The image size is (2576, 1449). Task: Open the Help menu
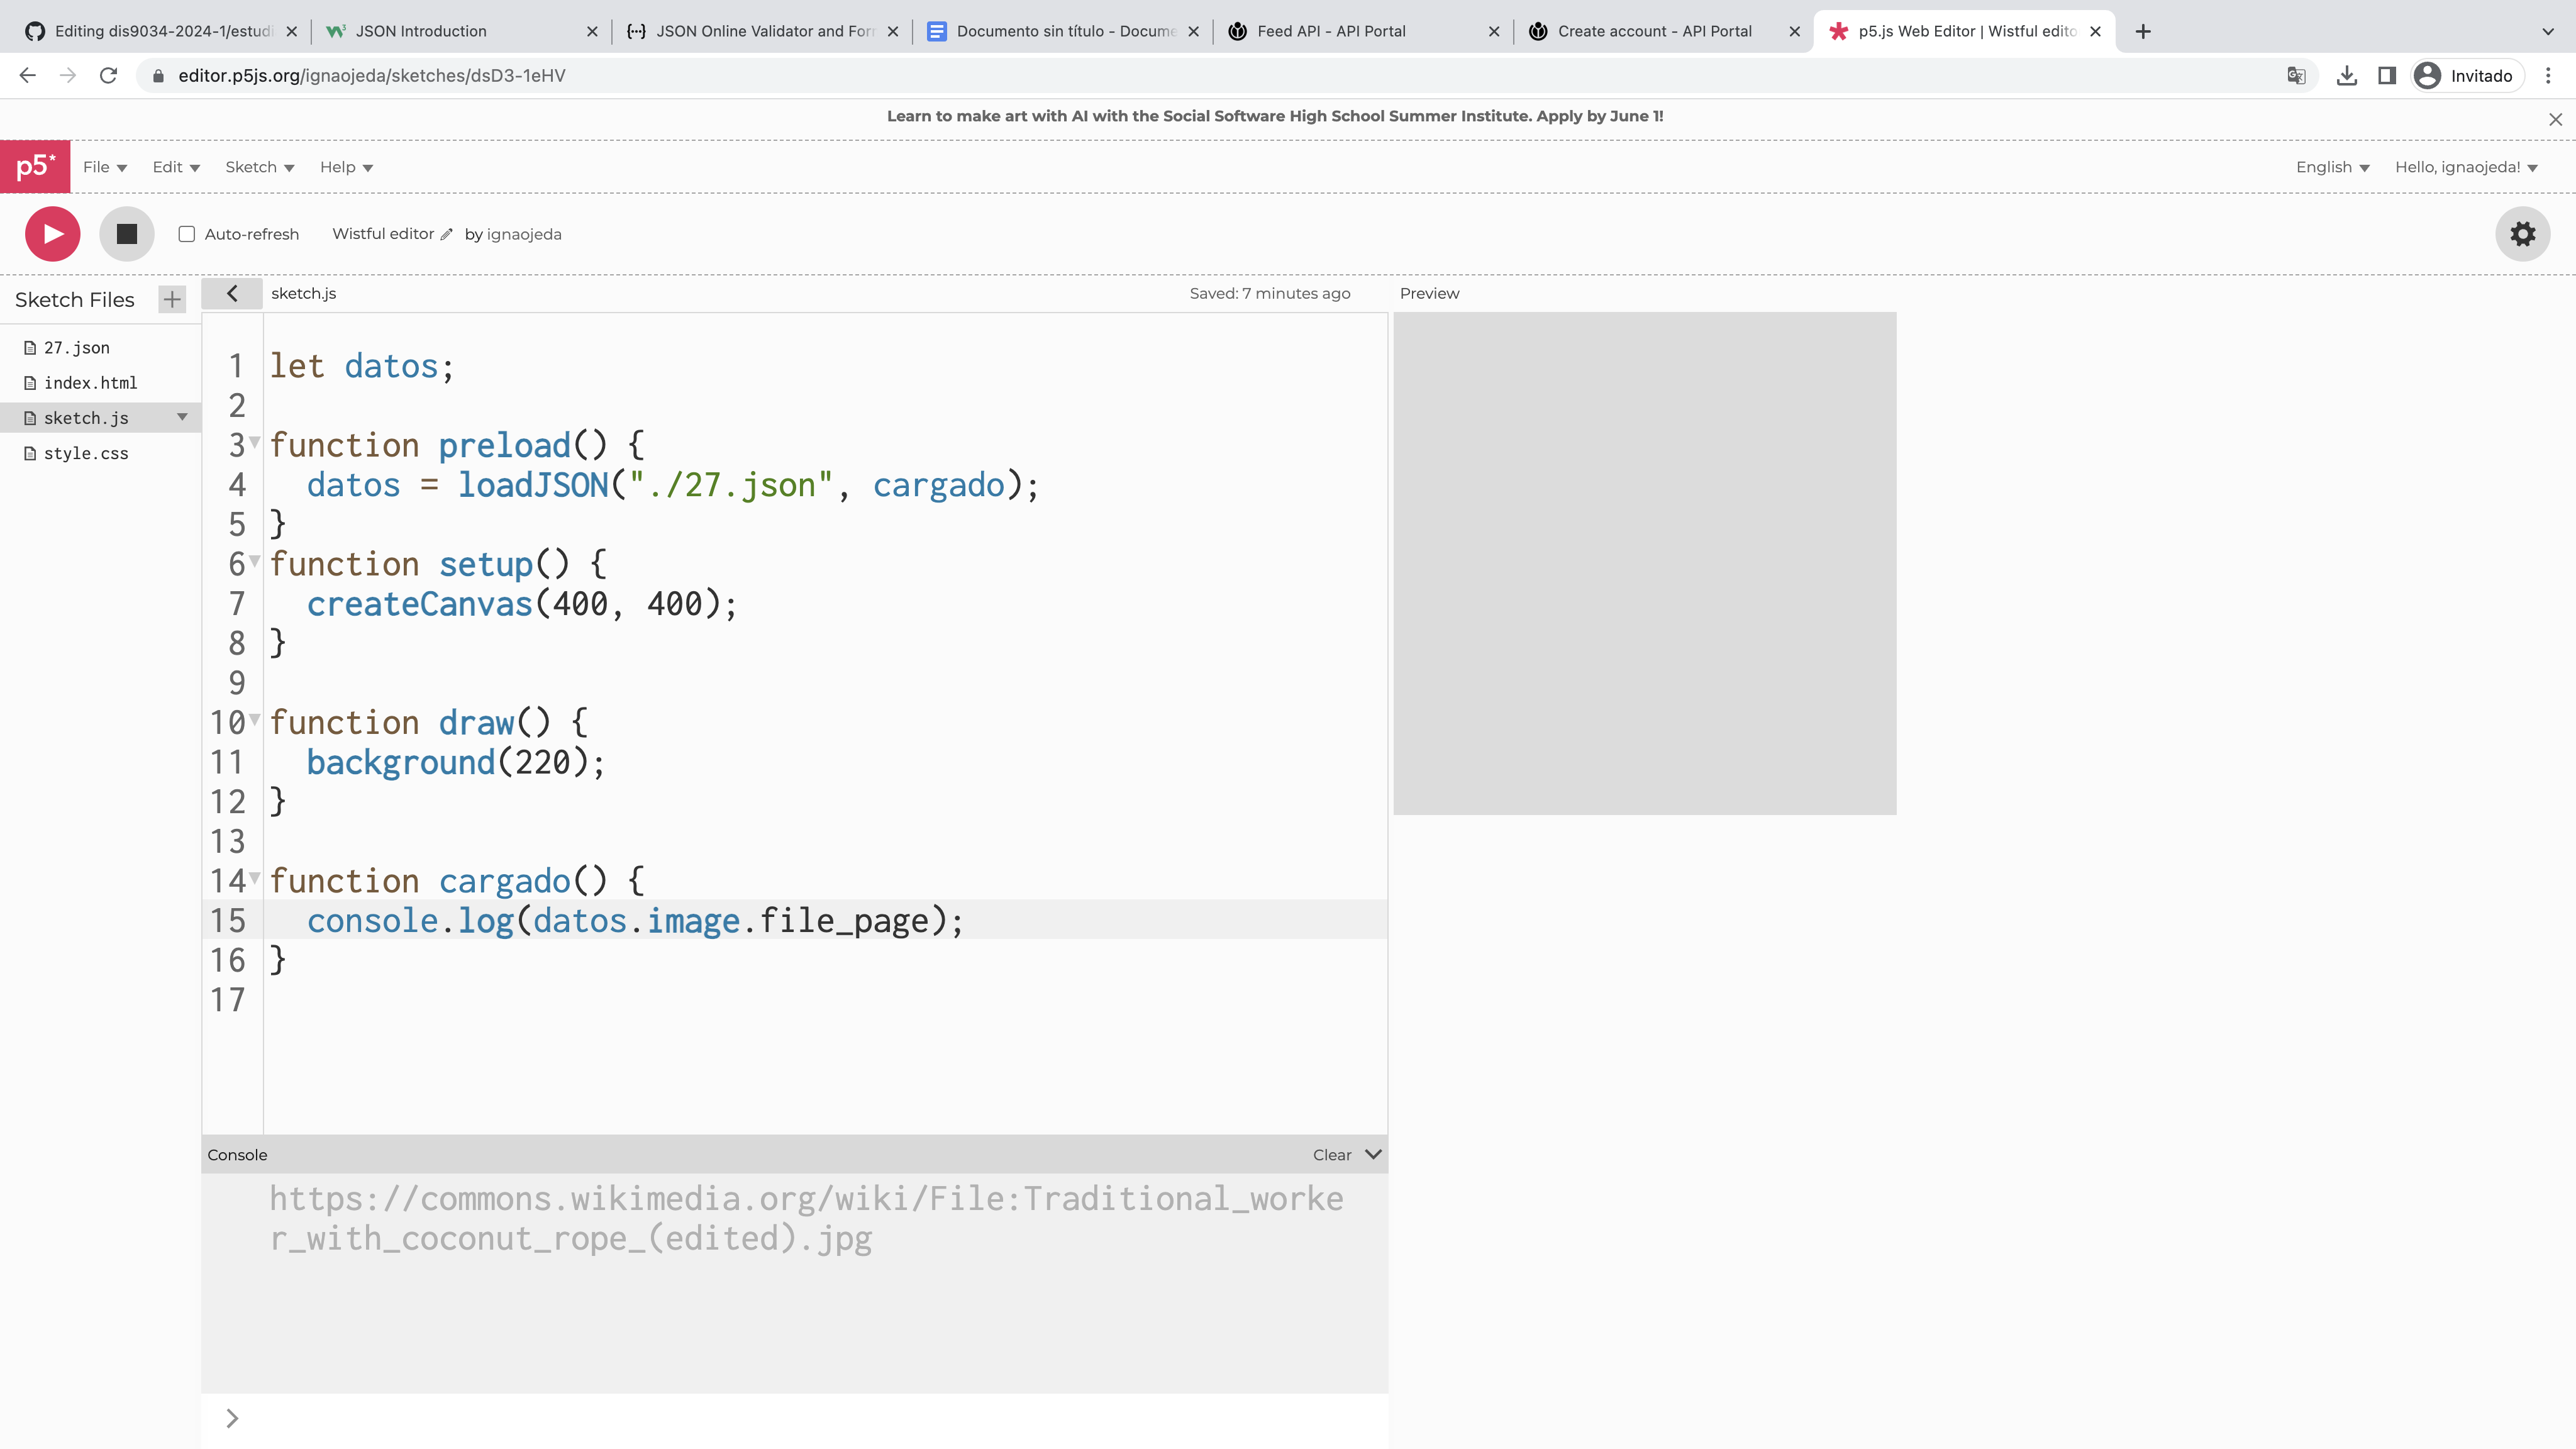pos(346,167)
